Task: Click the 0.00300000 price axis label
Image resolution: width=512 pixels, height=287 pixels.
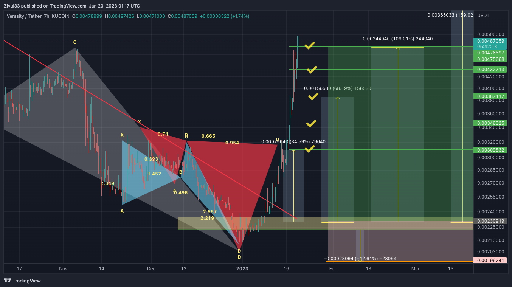Action: click(490, 158)
